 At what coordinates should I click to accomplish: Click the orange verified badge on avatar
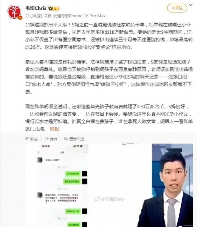pyautogui.click(x=20, y=17)
